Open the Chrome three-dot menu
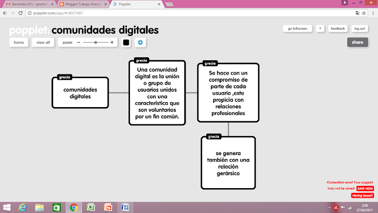378x213 pixels. (x=373, y=13)
